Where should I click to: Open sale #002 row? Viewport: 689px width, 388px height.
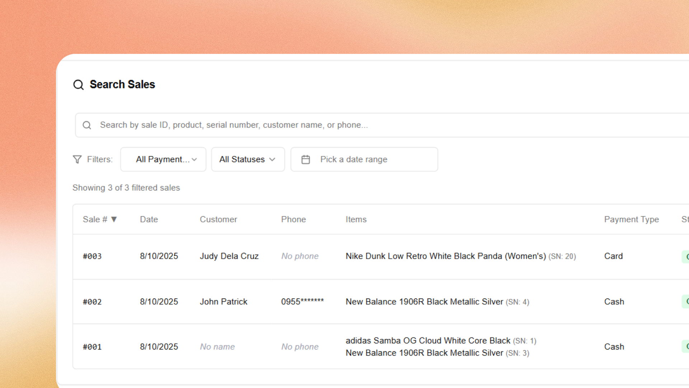pyautogui.click(x=92, y=302)
